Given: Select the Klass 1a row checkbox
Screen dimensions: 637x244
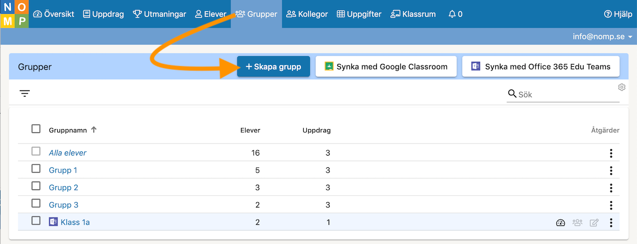Looking at the screenshot, I should click(36, 221).
